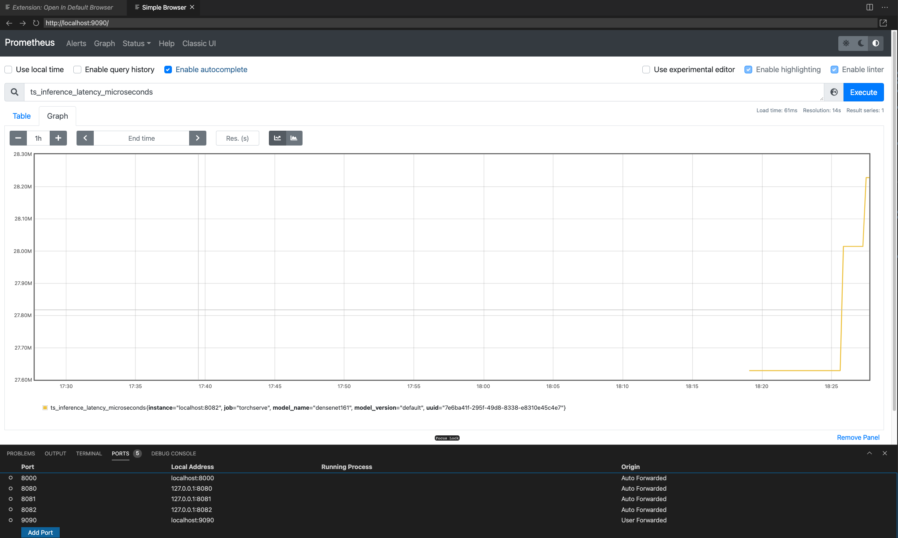Select the moon dark theme icon
Image resolution: width=898 pixels, height=538 pixels.
click(x=861, y=43)
